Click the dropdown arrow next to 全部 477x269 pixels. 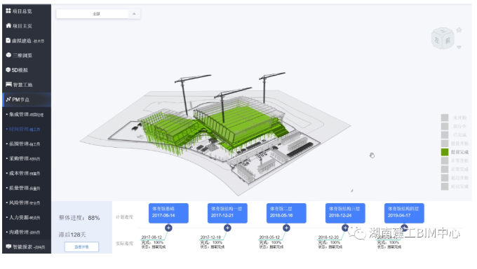click(134, 14)
